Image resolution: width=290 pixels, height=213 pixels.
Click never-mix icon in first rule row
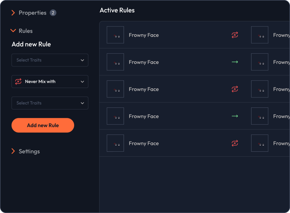235,35
